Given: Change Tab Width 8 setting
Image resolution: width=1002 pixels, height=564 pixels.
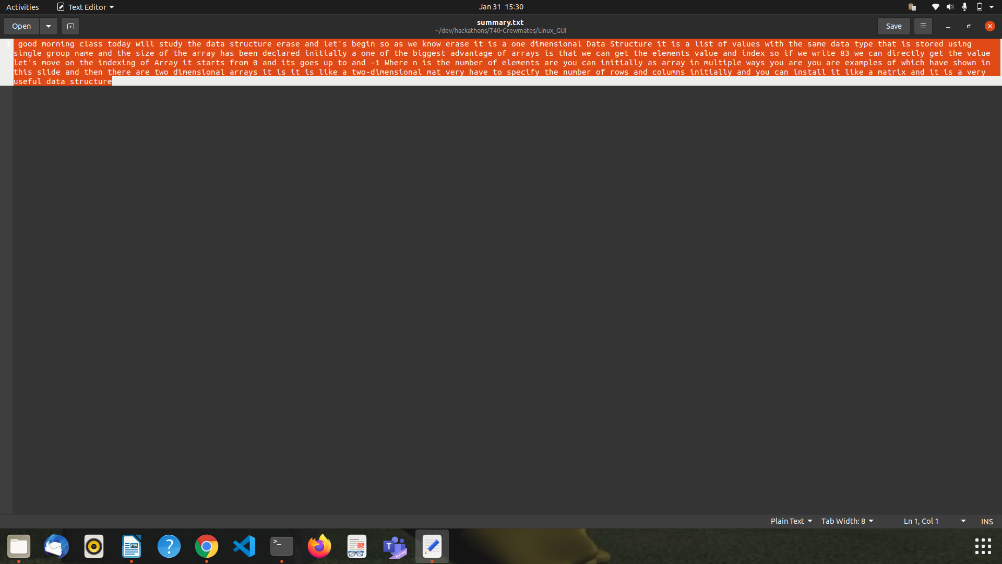Looking at the screenshot, I should (847, 521).
